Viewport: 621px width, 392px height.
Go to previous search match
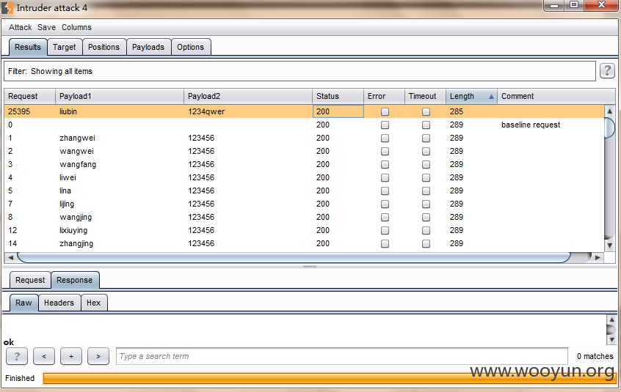coord(44,356)
